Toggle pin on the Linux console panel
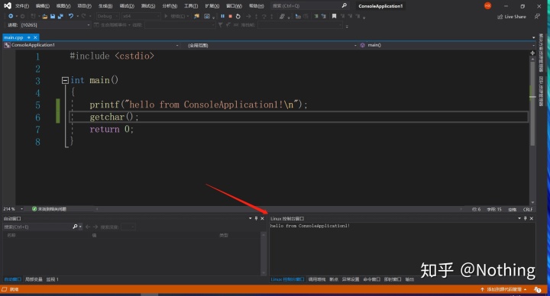 click(x=525, y=218)
